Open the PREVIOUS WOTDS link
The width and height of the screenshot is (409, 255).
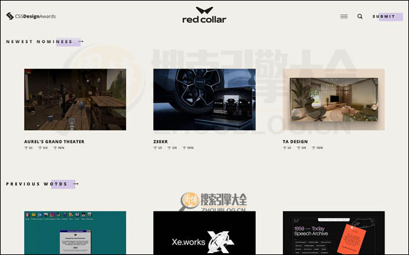(37, 184)
